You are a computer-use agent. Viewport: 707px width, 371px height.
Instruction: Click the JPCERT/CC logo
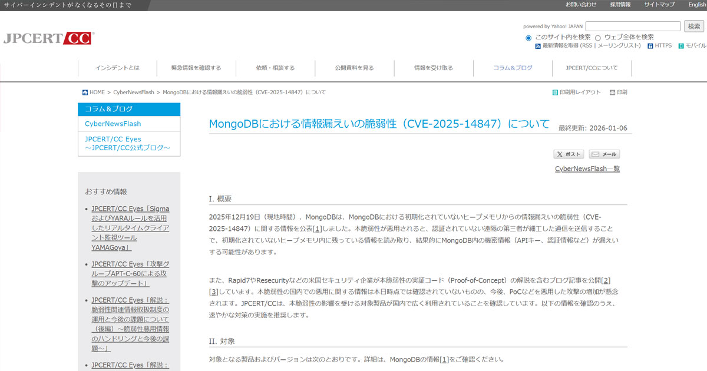tap(48, 38)
